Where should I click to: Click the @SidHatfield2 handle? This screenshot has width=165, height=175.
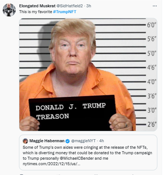tap(70, 6)
